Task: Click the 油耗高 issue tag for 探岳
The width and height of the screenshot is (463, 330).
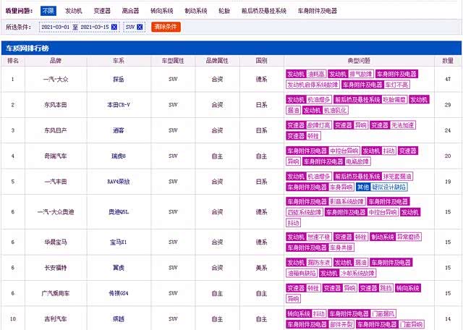Action: [316, 74]
